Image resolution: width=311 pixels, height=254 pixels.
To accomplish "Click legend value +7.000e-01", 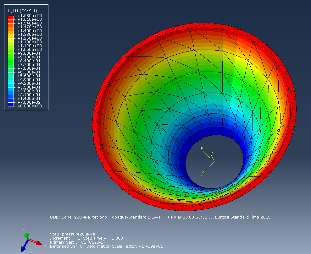I will tap(29, 68).
